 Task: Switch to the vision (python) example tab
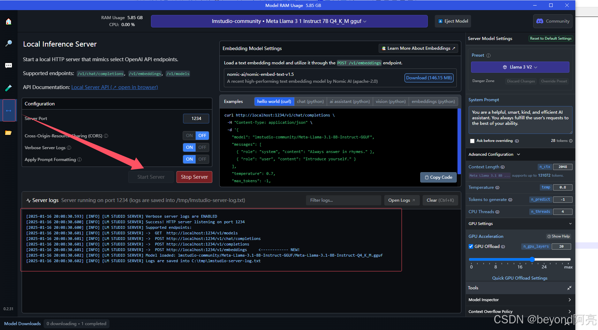click(x=391, y=102)
